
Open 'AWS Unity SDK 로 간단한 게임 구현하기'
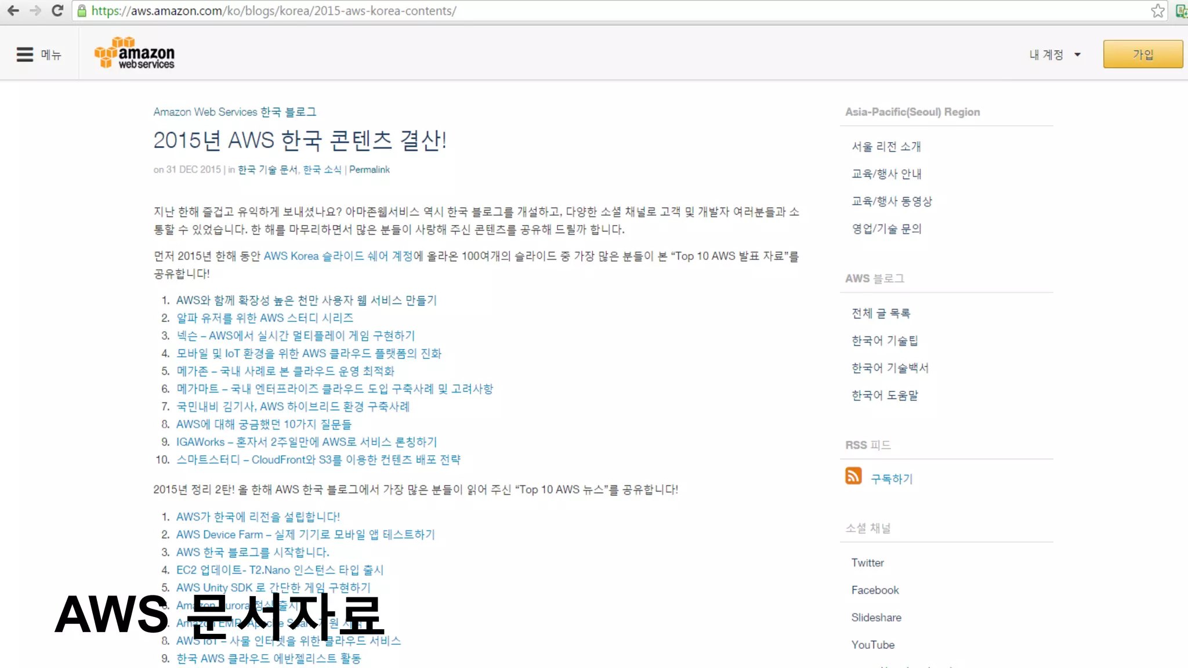[273, 587]
